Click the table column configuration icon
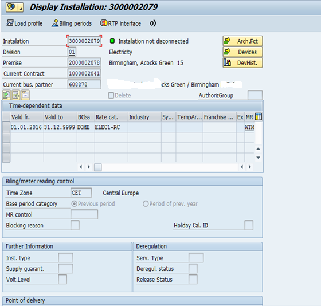Viewport: 321px width, 306px height. pos(259,117)
